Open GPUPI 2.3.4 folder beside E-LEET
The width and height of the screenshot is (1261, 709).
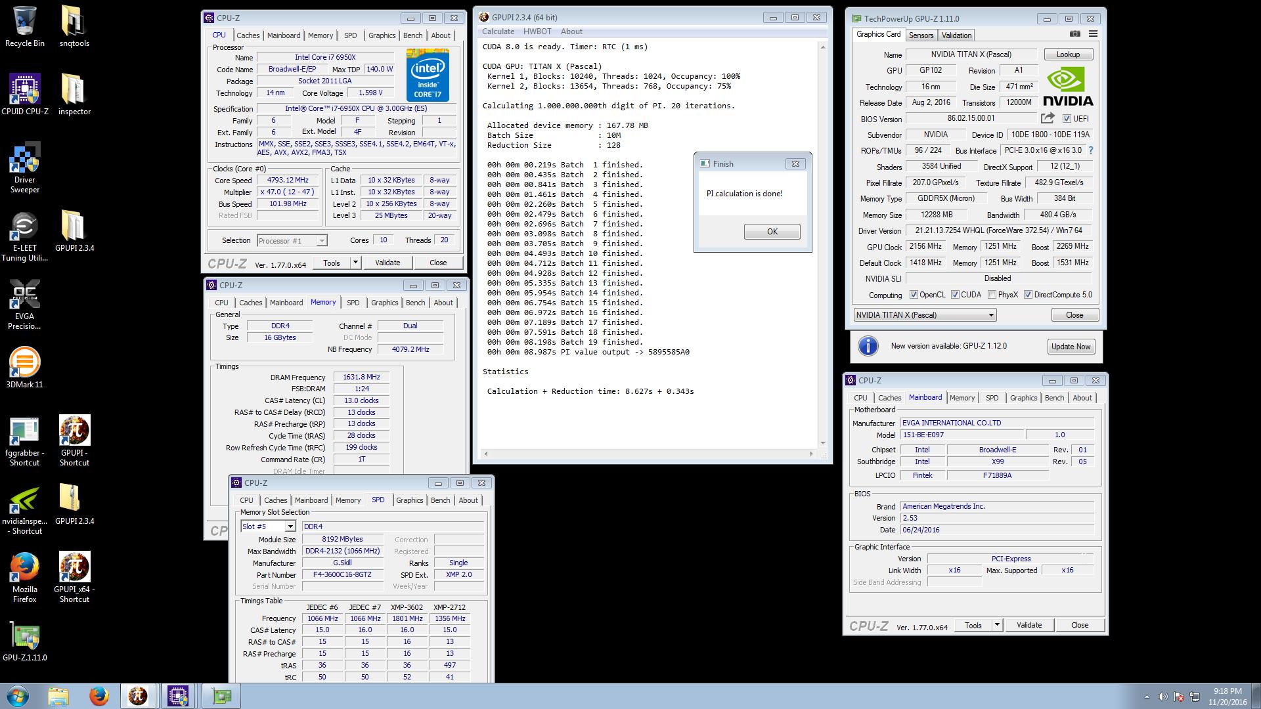click(x=74, y=231)
